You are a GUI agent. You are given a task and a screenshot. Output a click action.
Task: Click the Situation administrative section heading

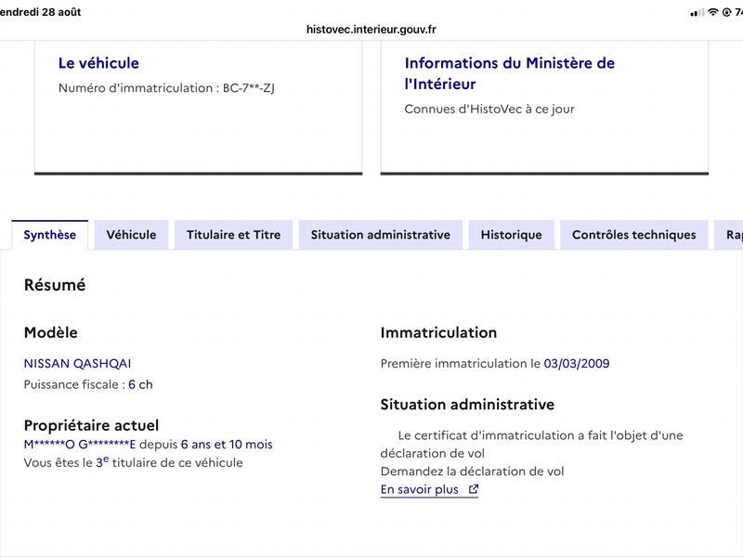coord(467,405)
